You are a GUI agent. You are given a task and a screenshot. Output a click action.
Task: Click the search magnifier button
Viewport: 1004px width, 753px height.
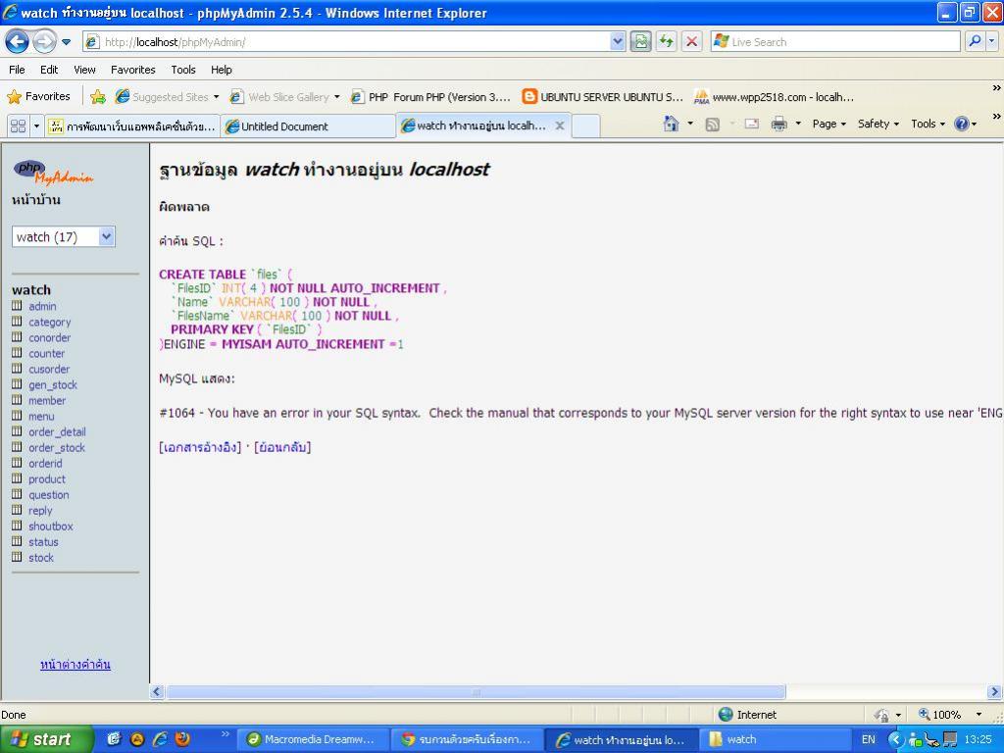coord(975,42)
